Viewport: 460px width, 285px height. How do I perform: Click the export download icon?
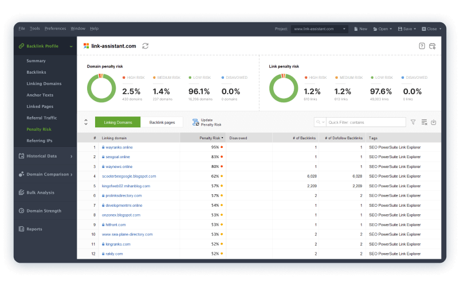point(433,122)
